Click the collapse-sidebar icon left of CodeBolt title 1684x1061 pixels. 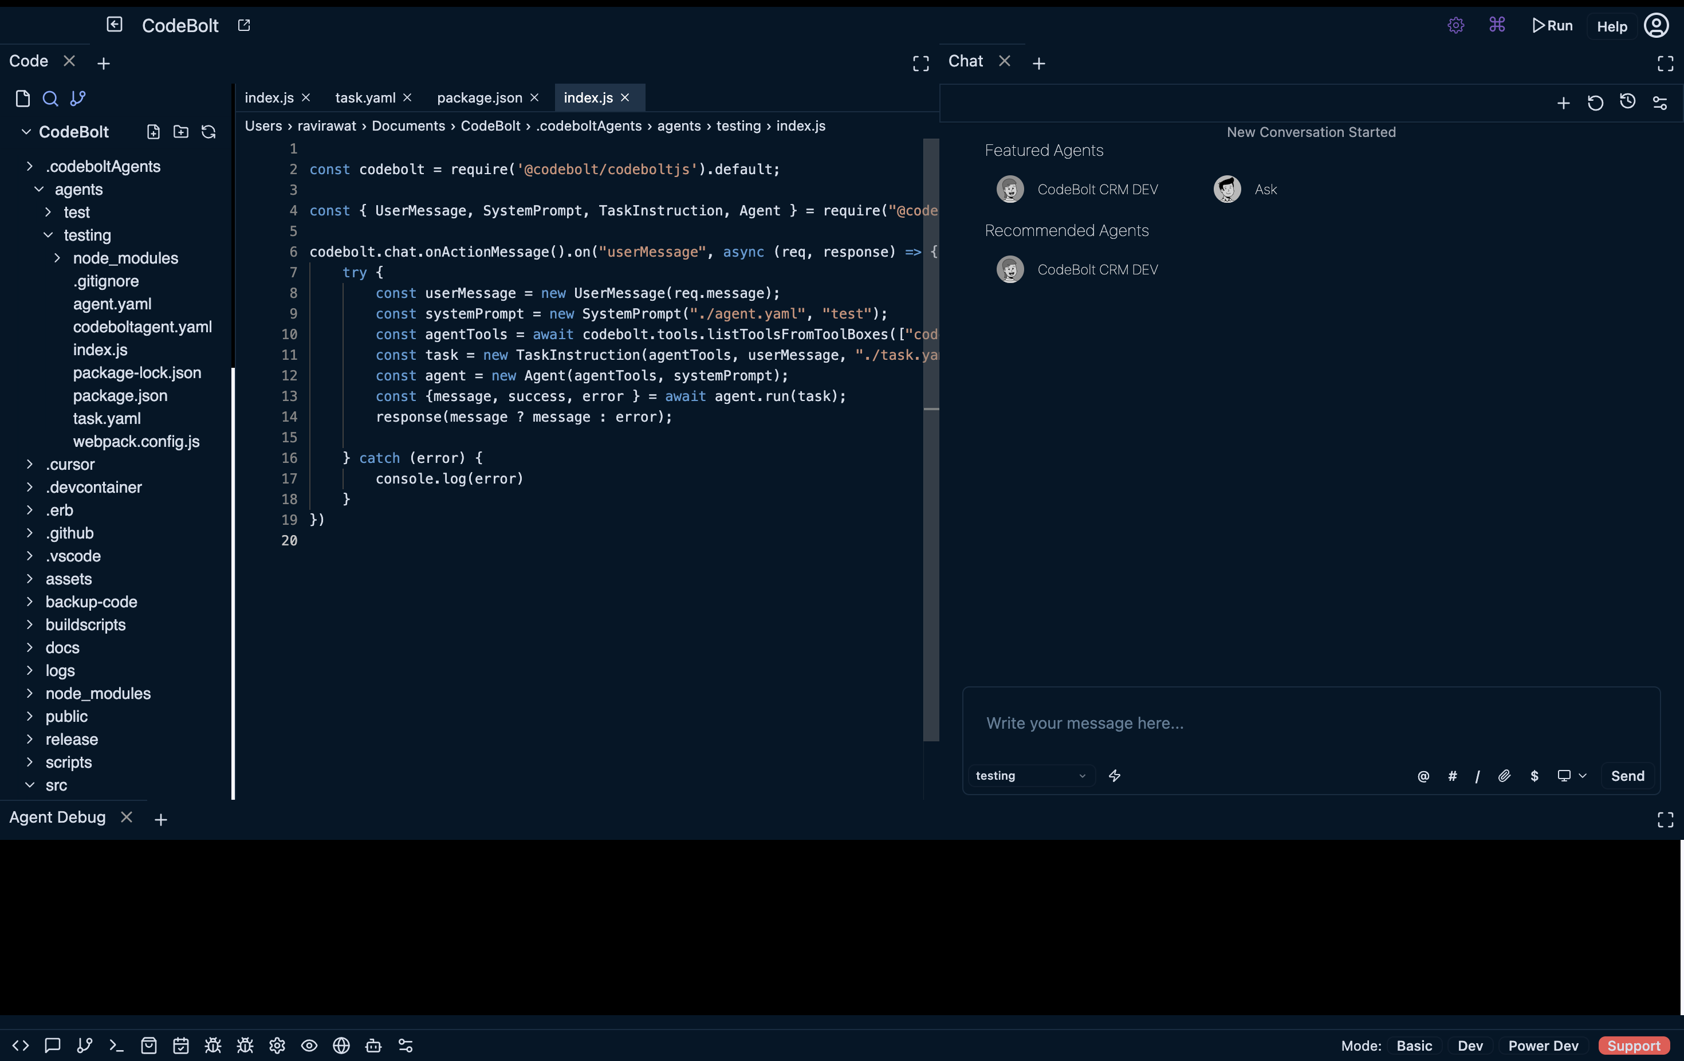pyautogui.click(x=115, y=25)
